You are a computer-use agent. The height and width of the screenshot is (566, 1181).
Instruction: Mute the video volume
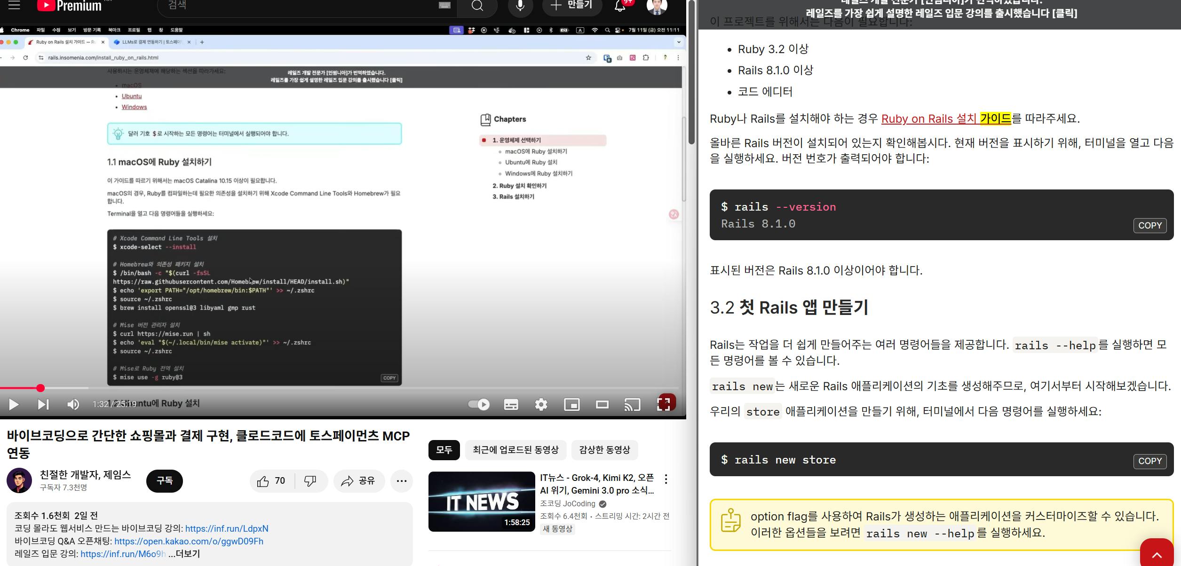click(x=72, y=404)
